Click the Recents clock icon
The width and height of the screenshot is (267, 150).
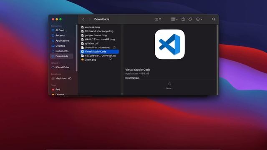(53, 35)
